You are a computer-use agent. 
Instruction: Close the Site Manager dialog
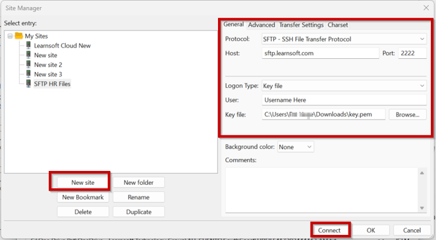[426, 8]
